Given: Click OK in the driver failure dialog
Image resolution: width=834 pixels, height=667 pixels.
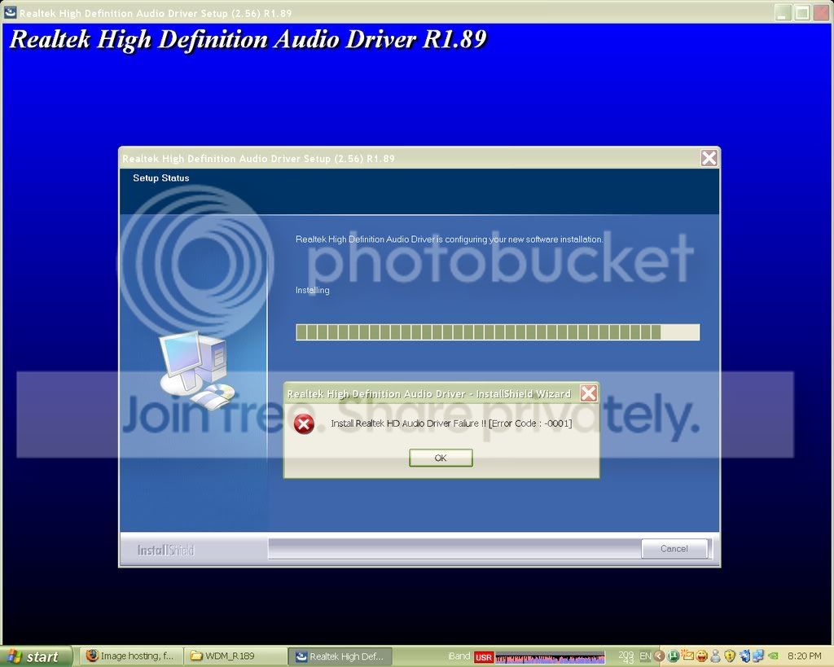Looking at the screenshot, I should [441, 458].
